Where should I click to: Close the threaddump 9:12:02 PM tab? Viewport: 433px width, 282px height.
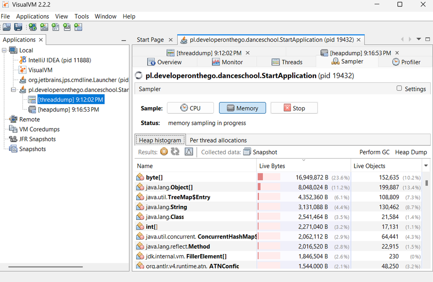pyautogui.click(x=248, y=53)
